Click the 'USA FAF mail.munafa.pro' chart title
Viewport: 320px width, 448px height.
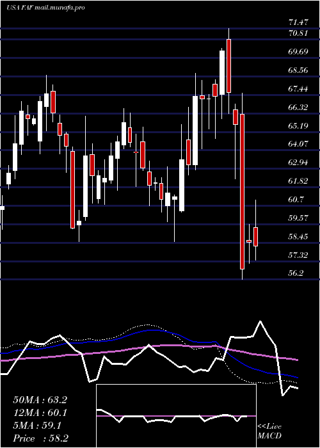point(45,8)
